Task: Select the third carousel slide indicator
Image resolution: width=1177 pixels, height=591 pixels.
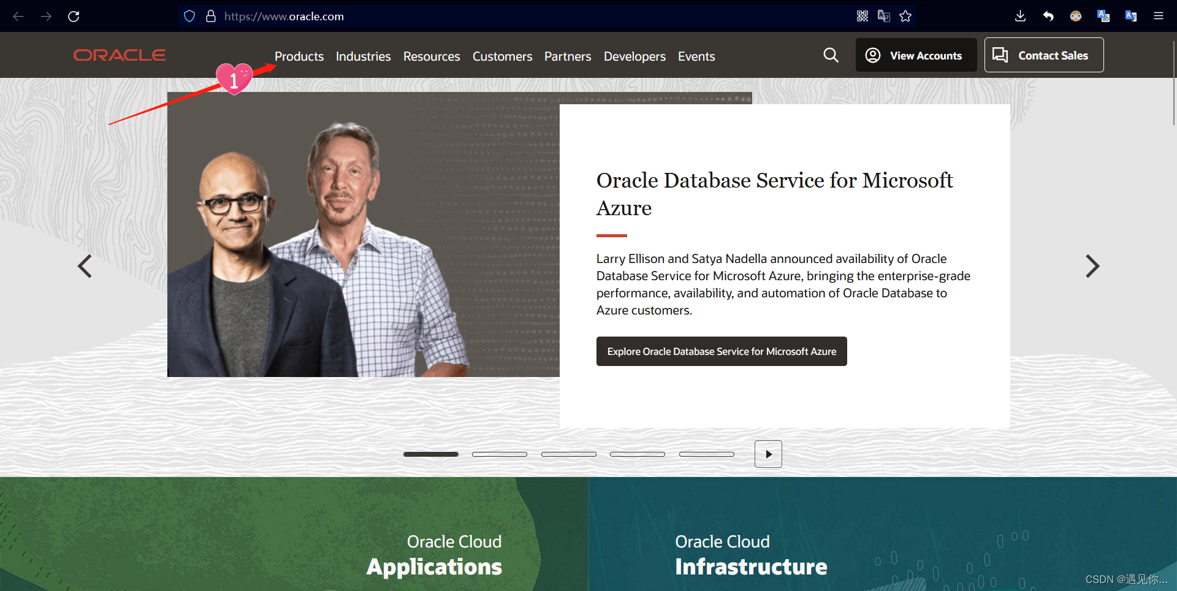Action: (x=569, y=454)
